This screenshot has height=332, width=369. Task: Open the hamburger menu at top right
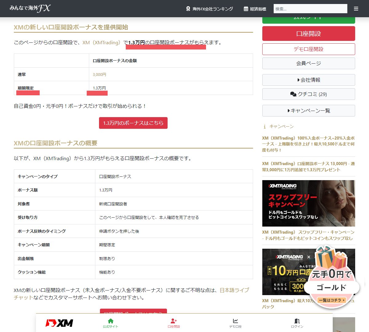point(356,9)
